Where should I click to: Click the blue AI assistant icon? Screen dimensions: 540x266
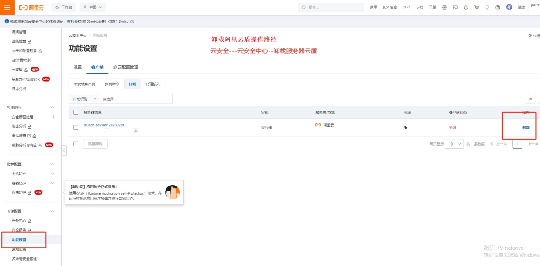coord(509,7)
